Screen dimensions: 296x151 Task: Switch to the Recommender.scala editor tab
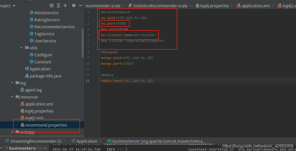coord(103,6)
